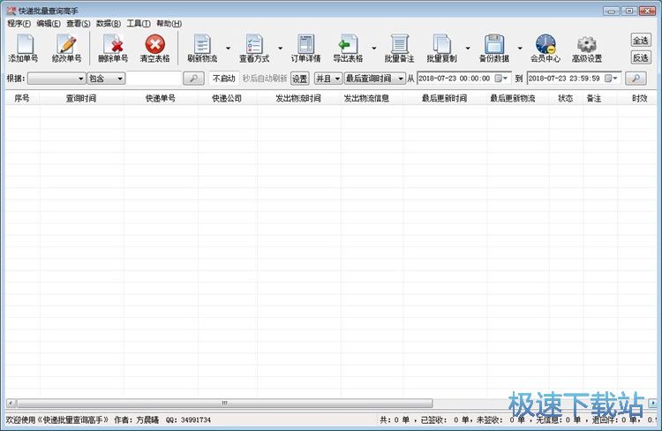Viewport: 662px width, 431px height.
Task: Open the 查看(S) menu
Action: click(x=78, y=24)
